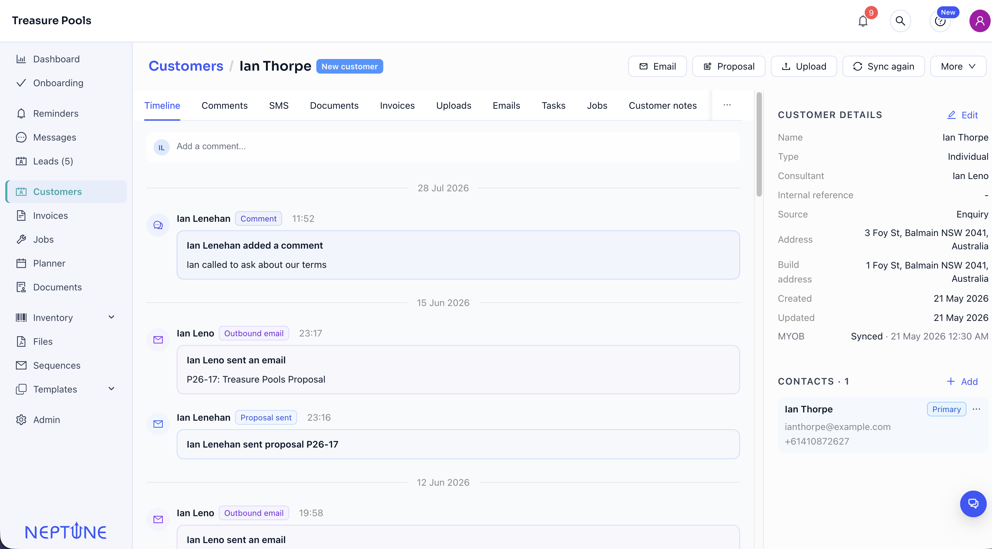Click the plus icon next to Add contact
The width and height of the screenshot is (992, 549).
(951, 381)
